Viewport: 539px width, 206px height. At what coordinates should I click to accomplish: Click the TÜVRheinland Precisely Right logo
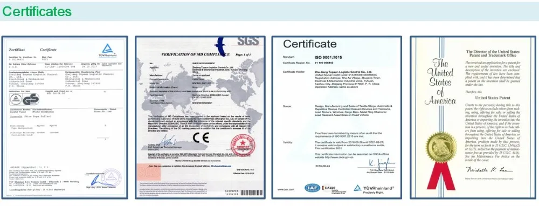pyautogui.click(x=374, y=188)
